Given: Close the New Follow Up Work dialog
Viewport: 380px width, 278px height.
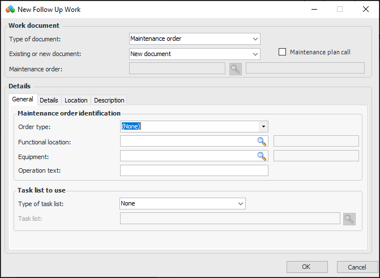Looking at the screenshot, I should [365, 9].
